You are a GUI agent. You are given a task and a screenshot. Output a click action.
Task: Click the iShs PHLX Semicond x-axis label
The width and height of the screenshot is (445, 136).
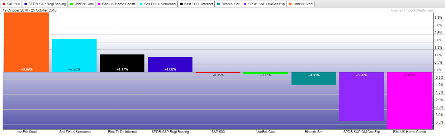[74, 132]
